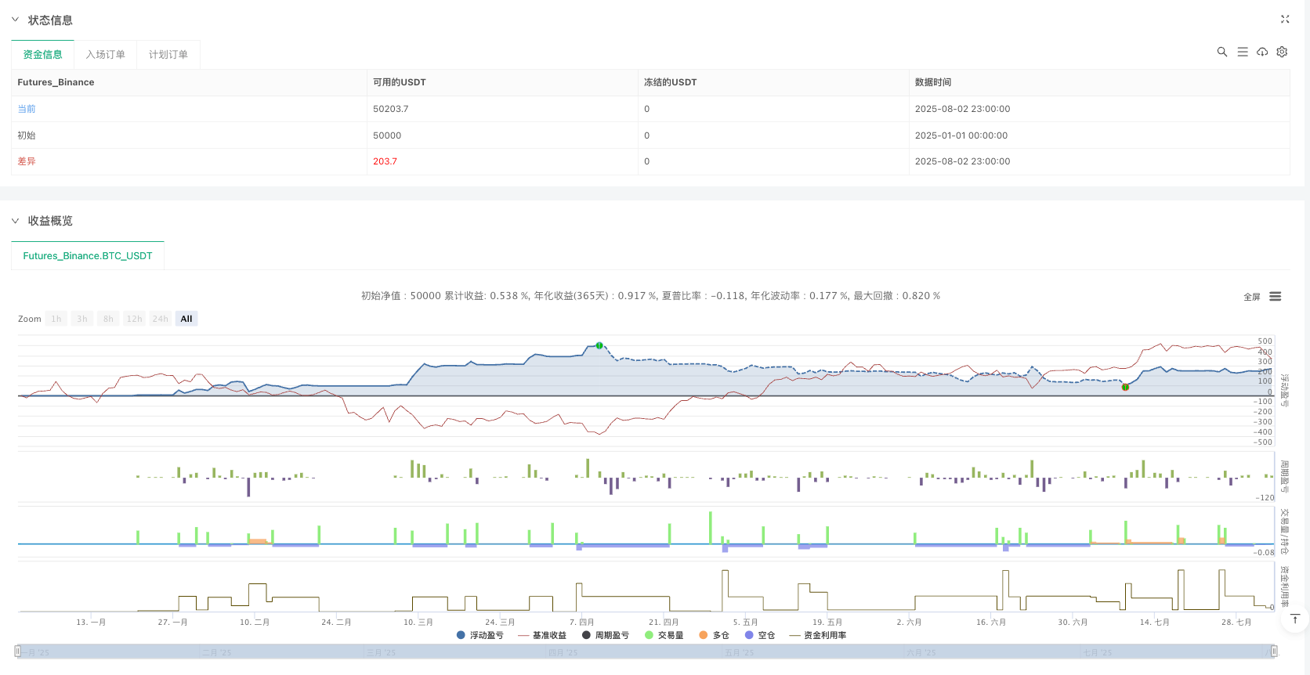Toggle the 浮动盈亏 legend series
Screen dimensions: 1310x675
tap(479, 635)
